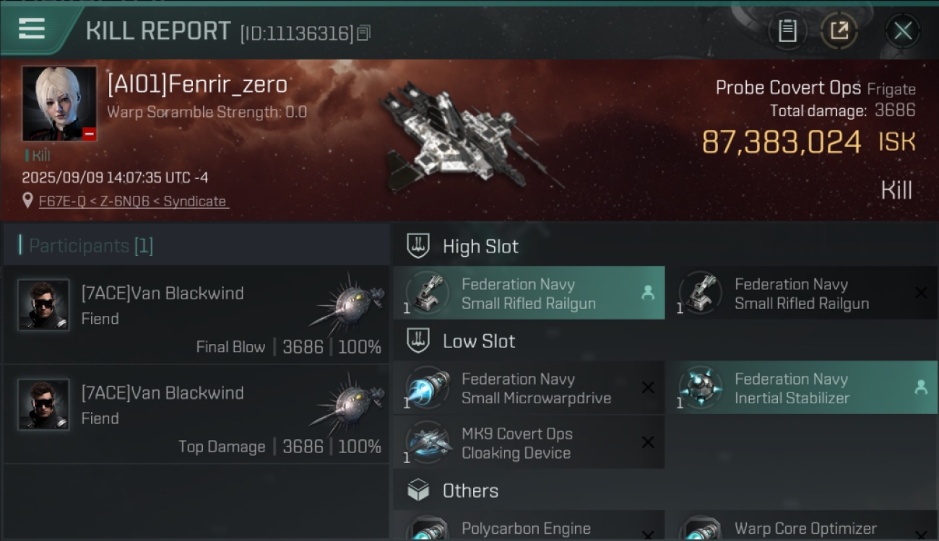Open the clipboard notes icon

point(787,31)
